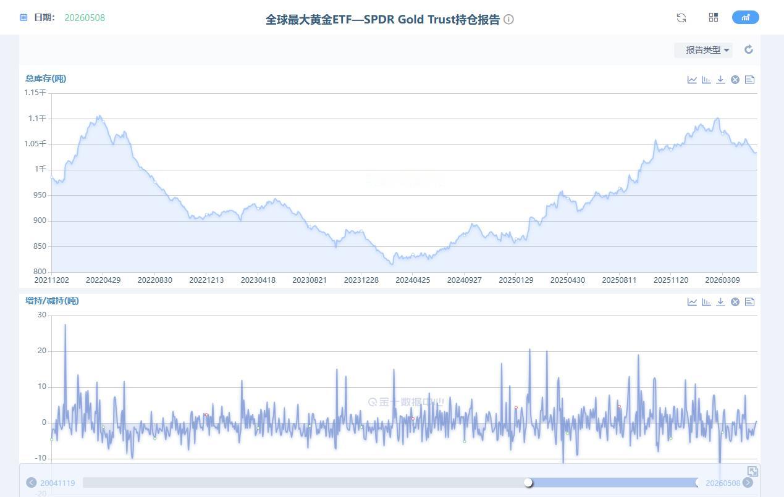The image size is (784, 497).
Task: Click the left handle of the date range slider
Action: [x=528, y=482]
